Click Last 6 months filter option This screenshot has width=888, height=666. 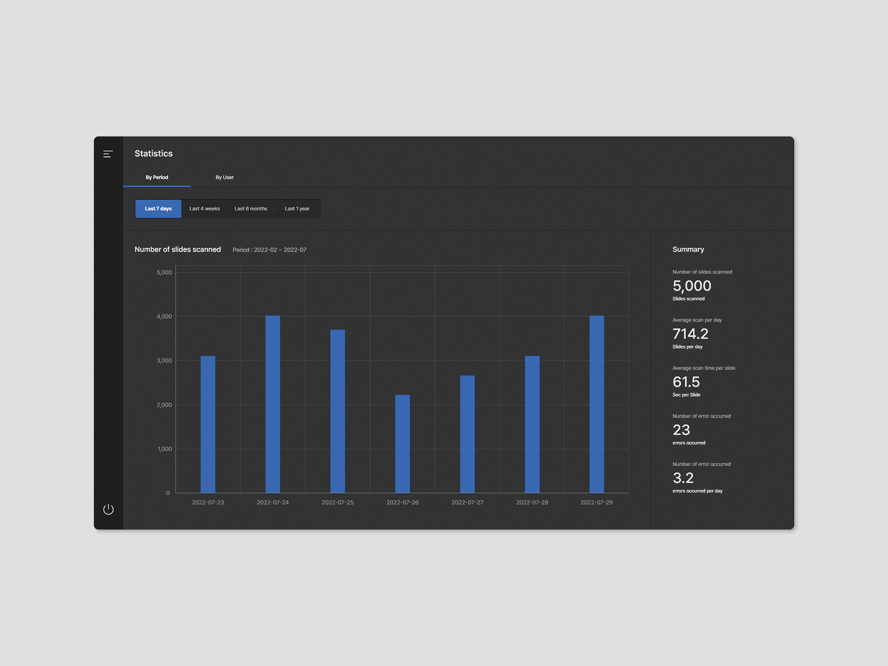[x=250, y=209]
